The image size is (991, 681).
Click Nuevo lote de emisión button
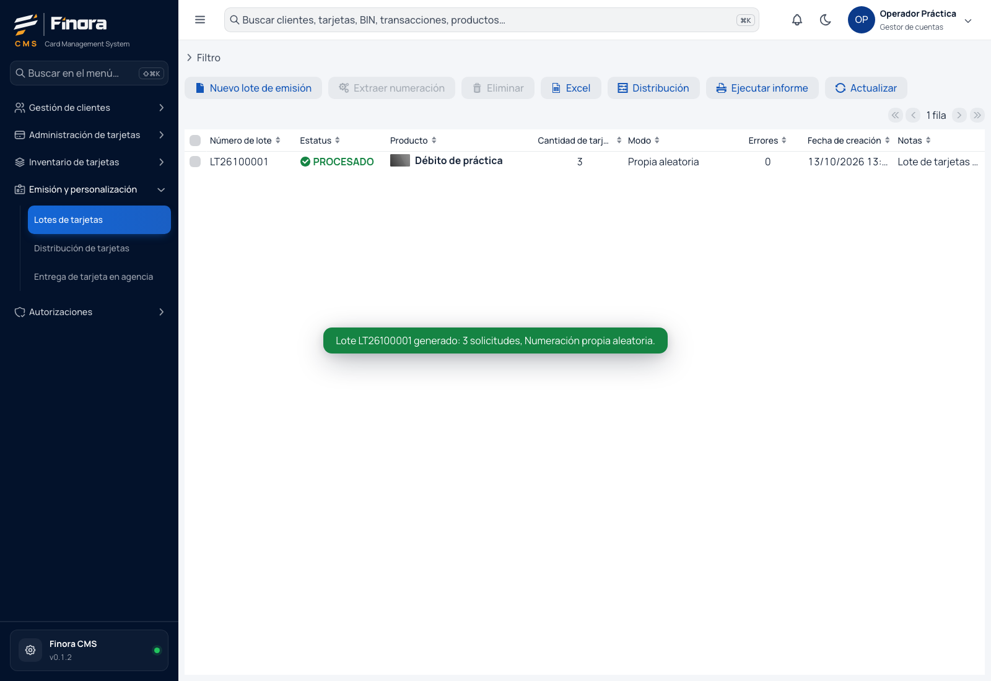253,88
